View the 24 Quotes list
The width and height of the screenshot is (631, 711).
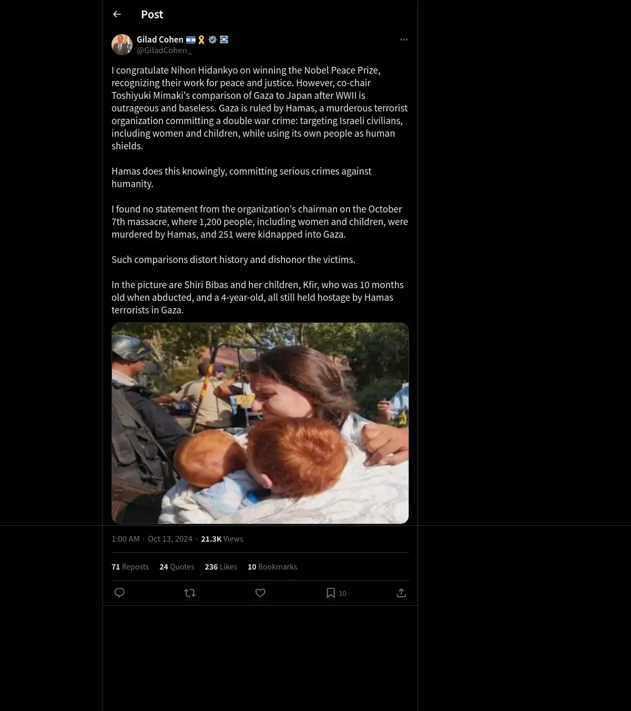(x=177, y=566)
